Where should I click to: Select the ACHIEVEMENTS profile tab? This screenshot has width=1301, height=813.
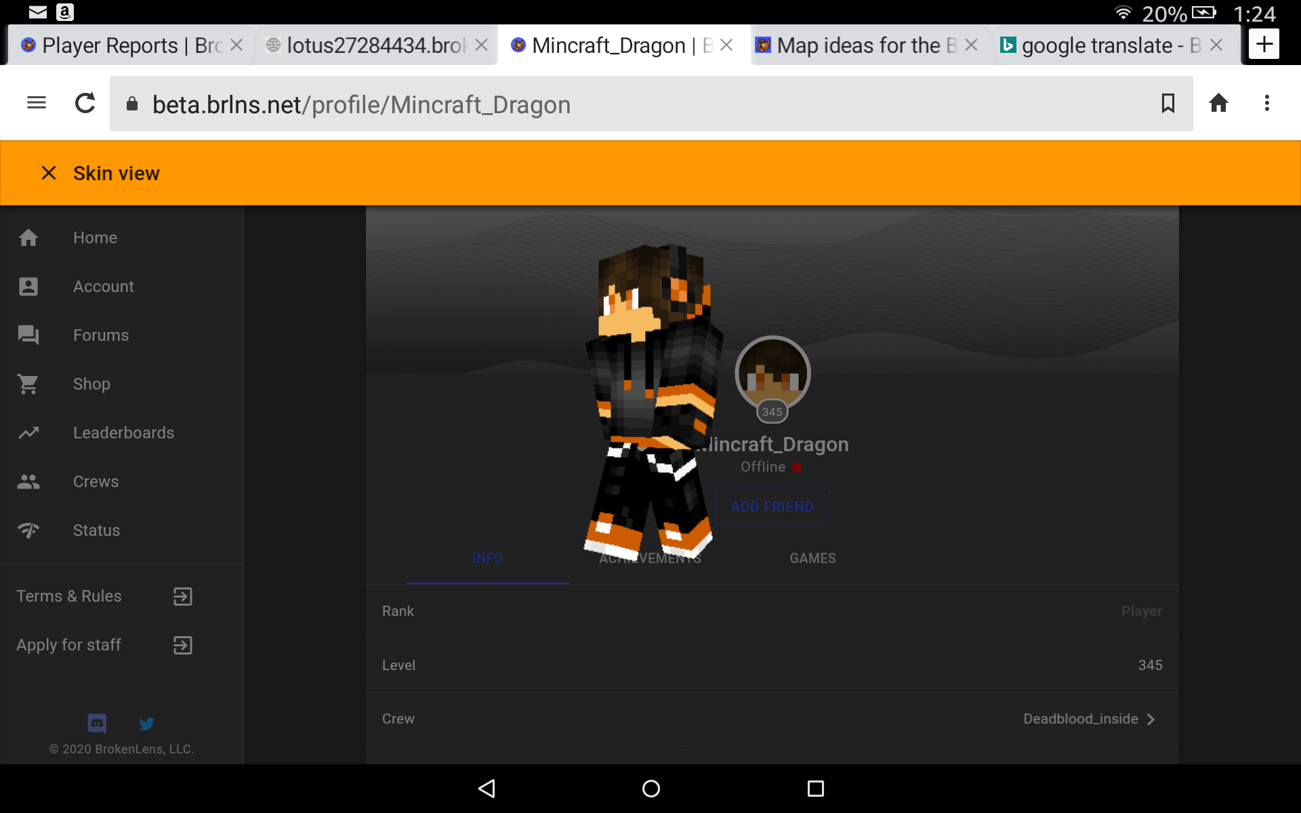[x=650, y=559]
